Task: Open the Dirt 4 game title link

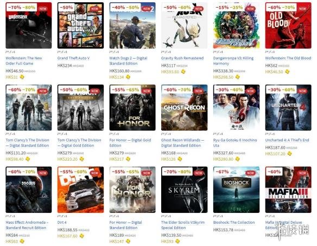Action: click(62, 222)
